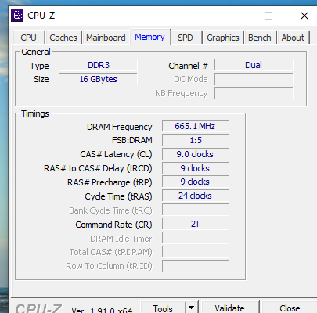The height and width of the screenshot is (313, 317).
Task: Click the version text 1.91.0 x64
Action: click(x=111, y=311)
